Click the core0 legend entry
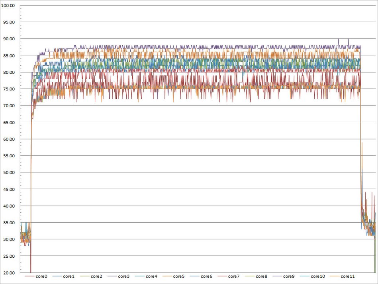Viewport: 378px width, 284px height. [36, 276]
